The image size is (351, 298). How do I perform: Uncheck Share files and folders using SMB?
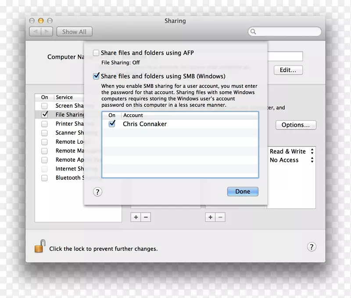coord(96,76)
